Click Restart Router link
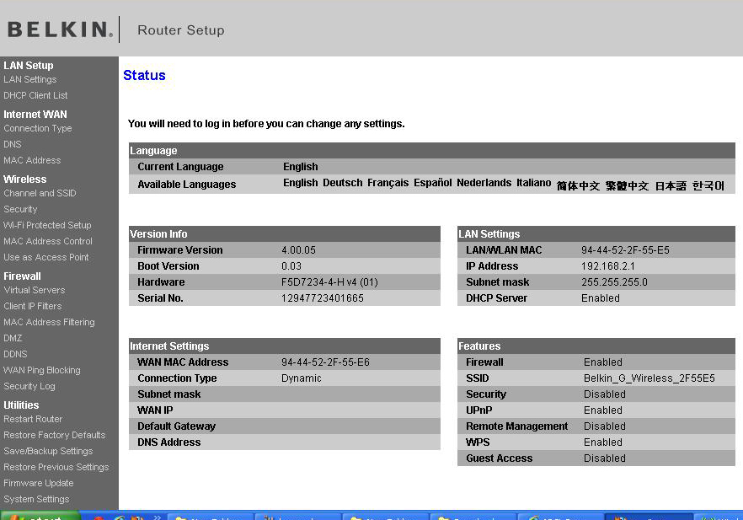 tap(33, 419)
